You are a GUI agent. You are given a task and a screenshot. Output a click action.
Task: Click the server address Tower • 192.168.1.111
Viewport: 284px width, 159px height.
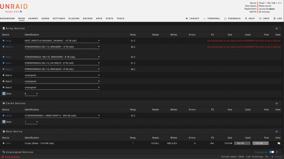270,3
